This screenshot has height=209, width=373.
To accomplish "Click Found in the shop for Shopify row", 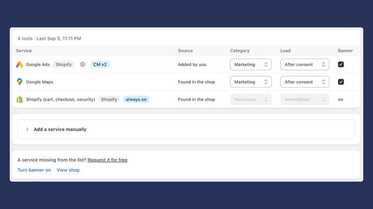I will (196, 99).
